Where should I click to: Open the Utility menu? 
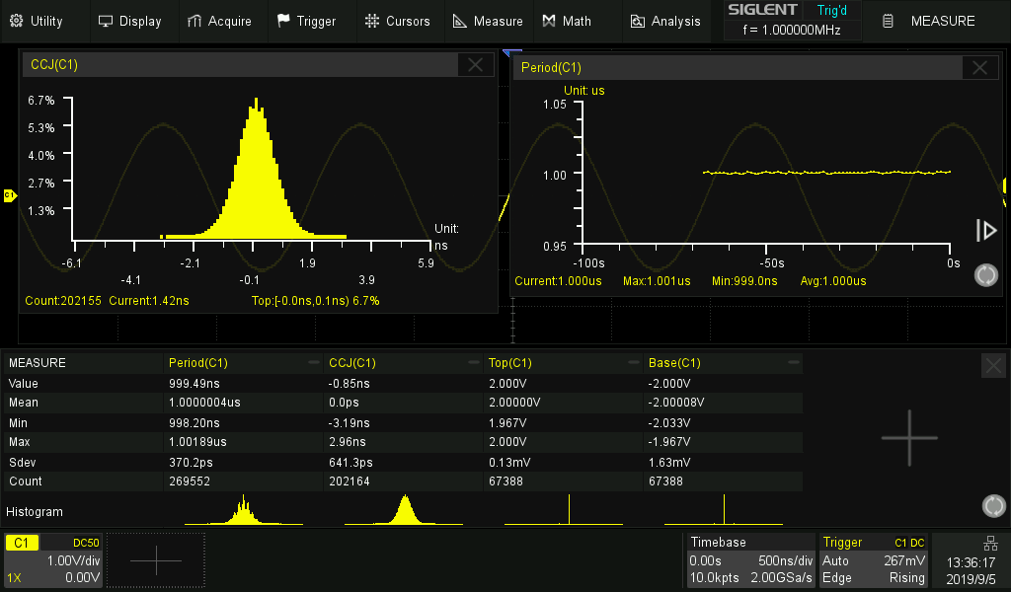click(37, 21)
